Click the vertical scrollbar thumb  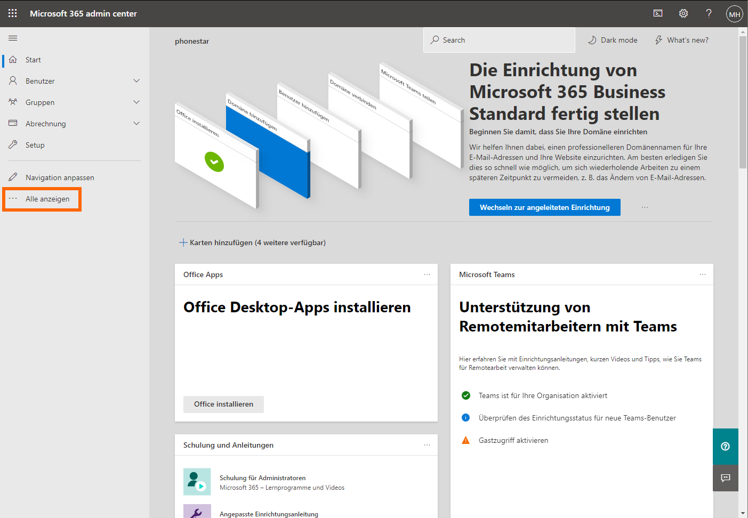pyautogui.click(x=743, y=102)
